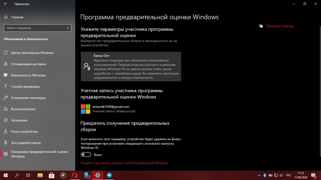Click the user badge icon in Канал Dev card

pyautogui.click(x=87, y=67)
